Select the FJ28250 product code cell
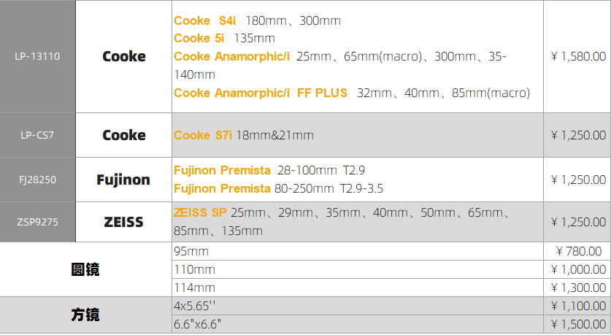 click(x=37, y=180)
